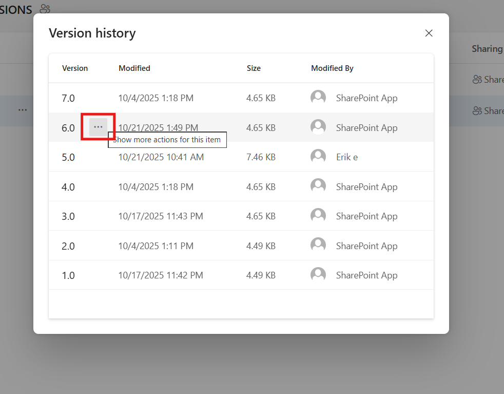
Task: Click the avatar in the version 1.0 row
Action: pyautogui.click(x=318, y=275)
